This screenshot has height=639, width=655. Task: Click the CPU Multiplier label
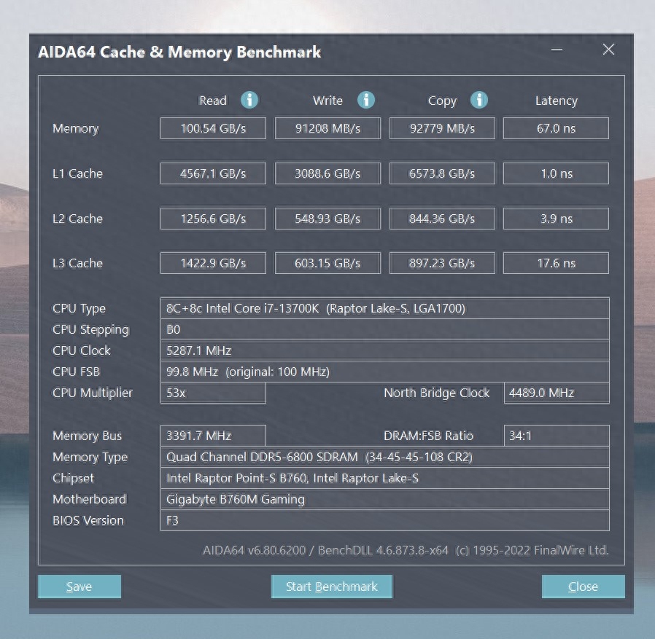pos(93,393)
